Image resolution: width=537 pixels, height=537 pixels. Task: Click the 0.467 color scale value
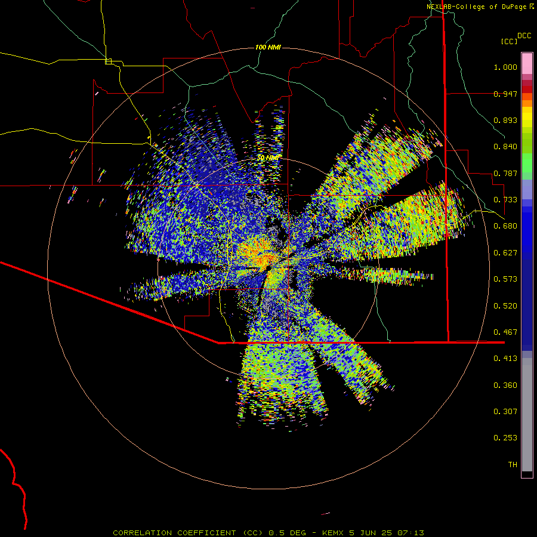pos(505,332)
